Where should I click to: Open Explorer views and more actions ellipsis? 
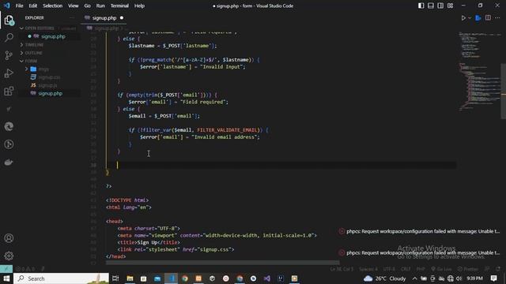coord(72,18)
